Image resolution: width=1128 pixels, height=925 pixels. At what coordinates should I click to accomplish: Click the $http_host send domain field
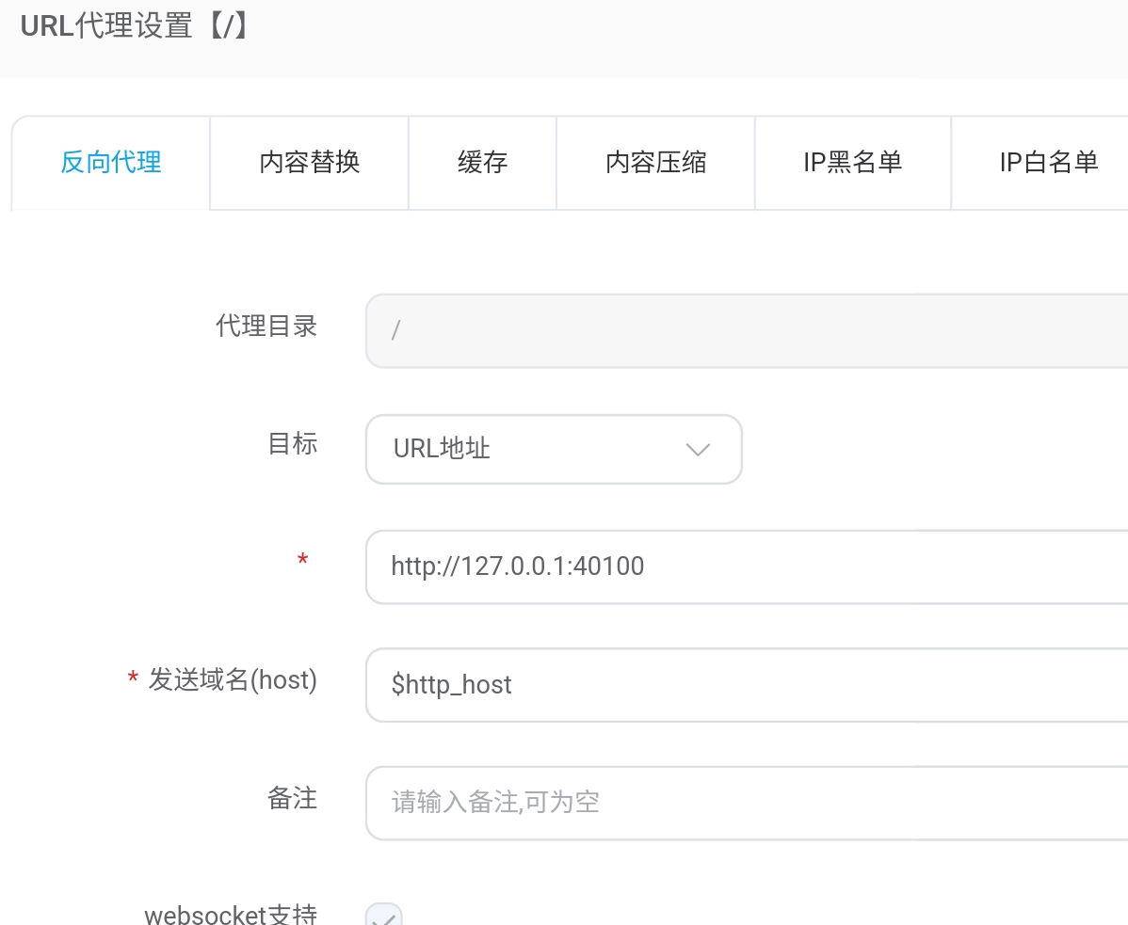(x=744, y=684)
